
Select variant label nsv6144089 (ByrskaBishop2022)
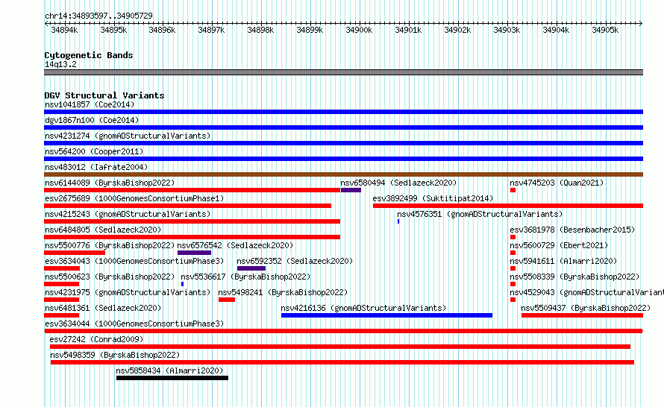click(x=110, y=183)
